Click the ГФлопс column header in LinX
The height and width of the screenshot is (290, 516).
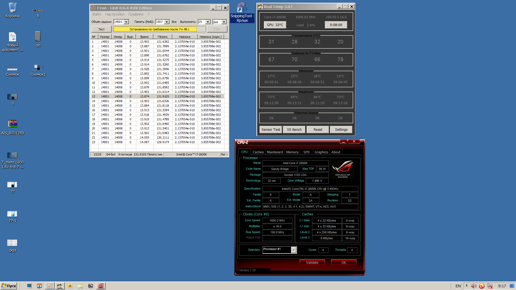click(x=163, y=37)
